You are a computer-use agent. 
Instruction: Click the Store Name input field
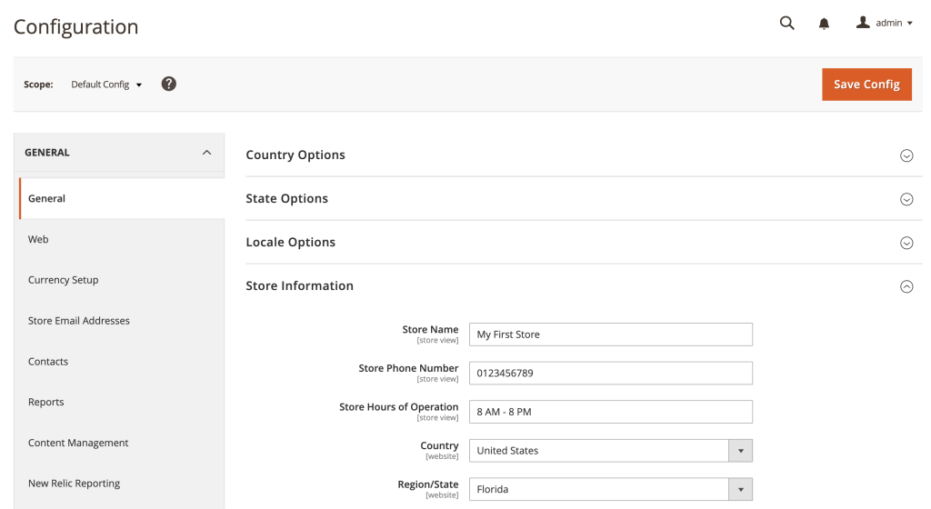click(x=610, y=334)
